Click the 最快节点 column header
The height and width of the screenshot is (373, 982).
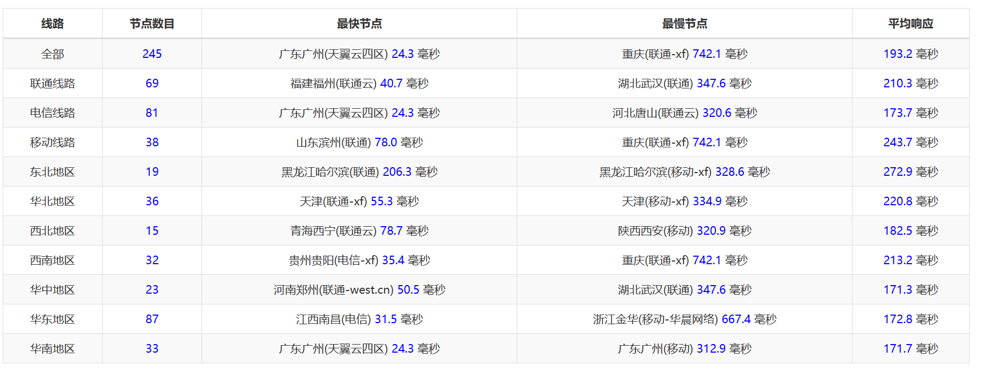tap(359, 24)
